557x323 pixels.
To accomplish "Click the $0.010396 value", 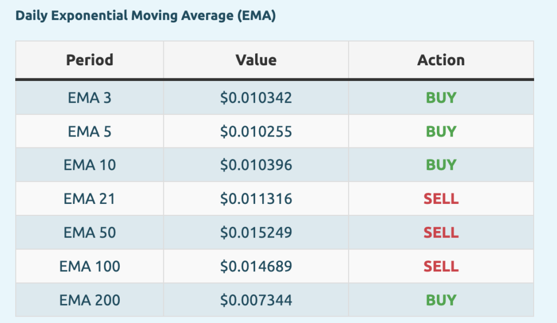I will 256,165.
